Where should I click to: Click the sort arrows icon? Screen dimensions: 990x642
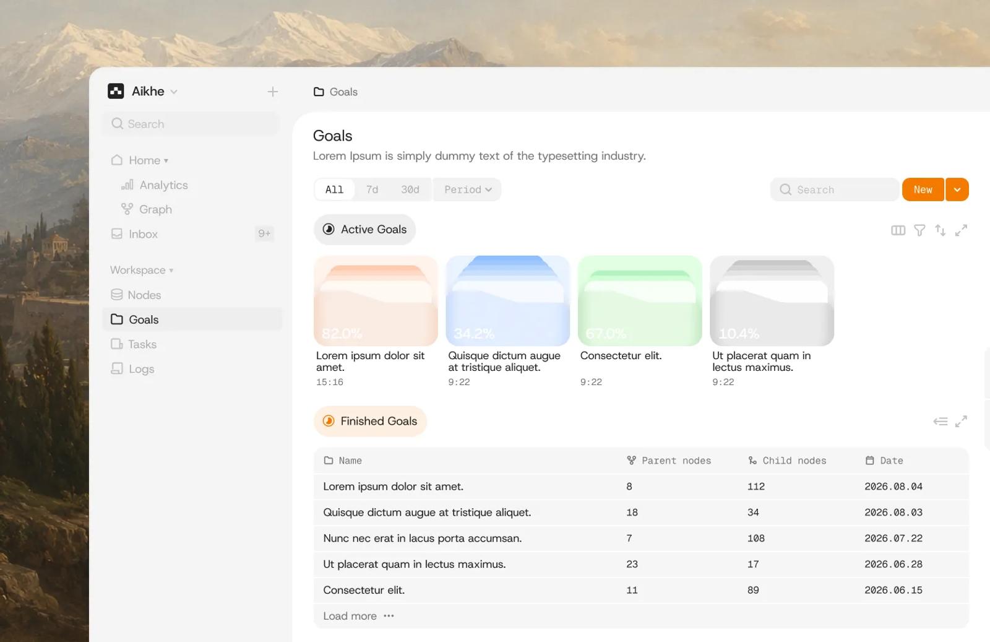coord(940,230)
